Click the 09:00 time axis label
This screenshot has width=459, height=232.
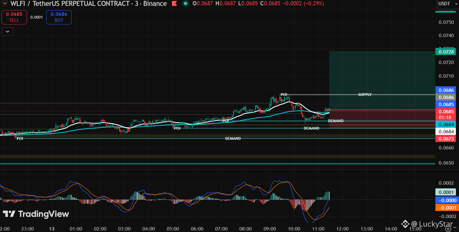(x=270, y=229)
